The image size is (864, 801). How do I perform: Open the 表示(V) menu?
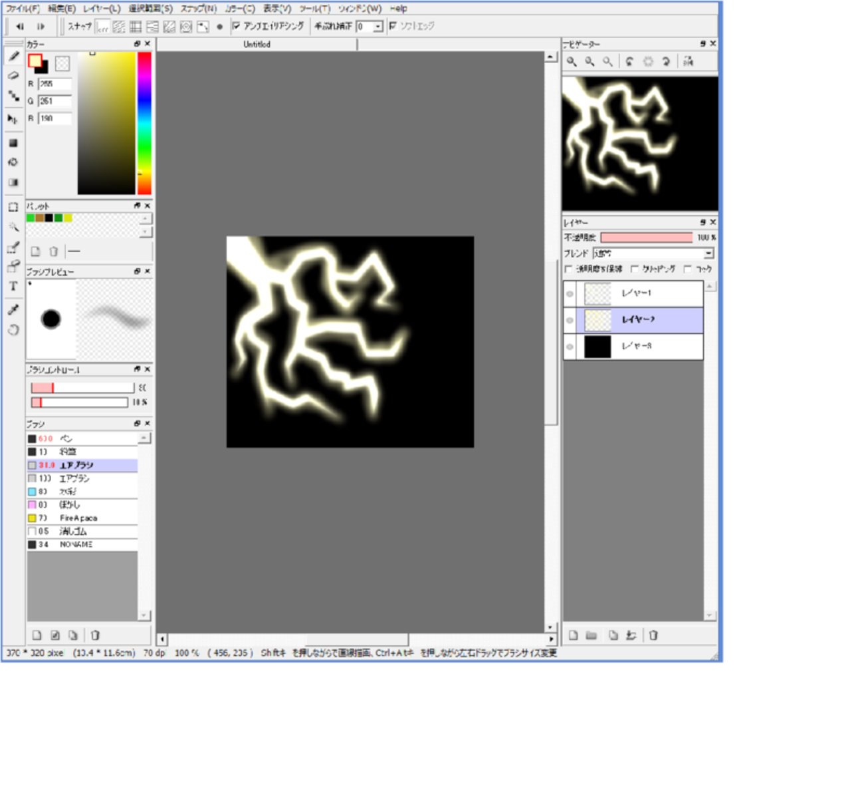pos(277,9)
